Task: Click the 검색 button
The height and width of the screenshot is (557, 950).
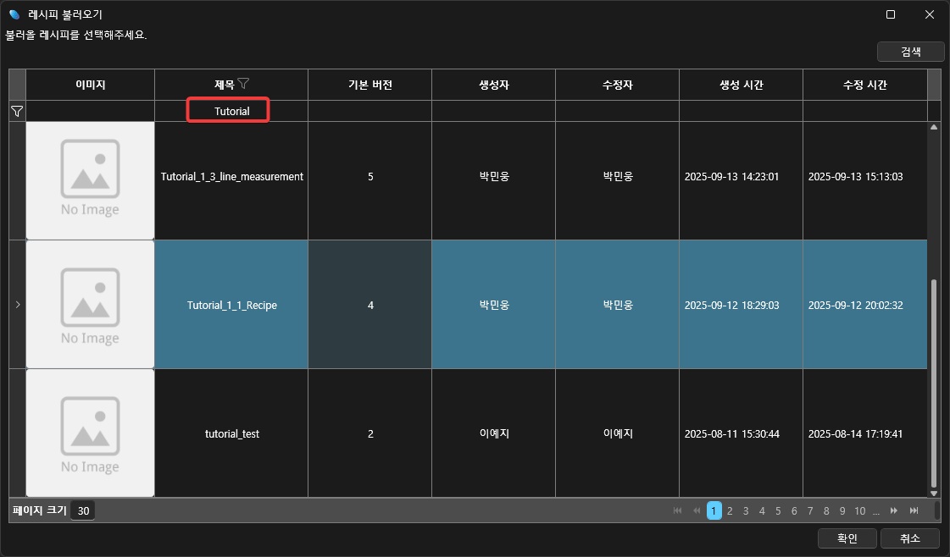Action: (910, 52)
